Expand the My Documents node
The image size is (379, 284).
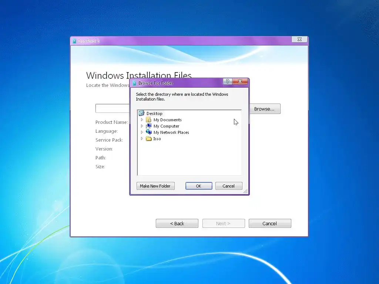tap(142, 119)
